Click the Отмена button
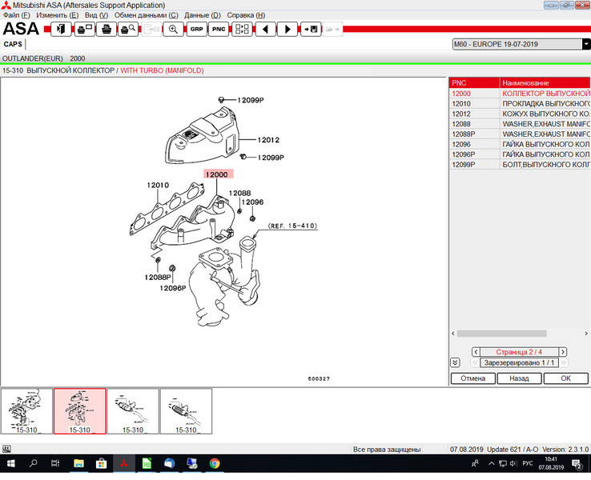Viewport: 591px width, 480px height. pyautogui.click(x=473, y=378)
